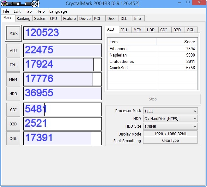Run the ALU benchmark button
This screenshot has width=207, height=187.
click(x=13, y=51)
